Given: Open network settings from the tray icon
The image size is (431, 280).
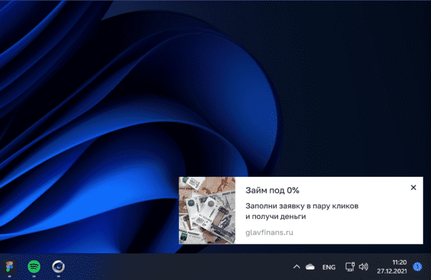Looking at the screenshot, I should pos(350,266).
